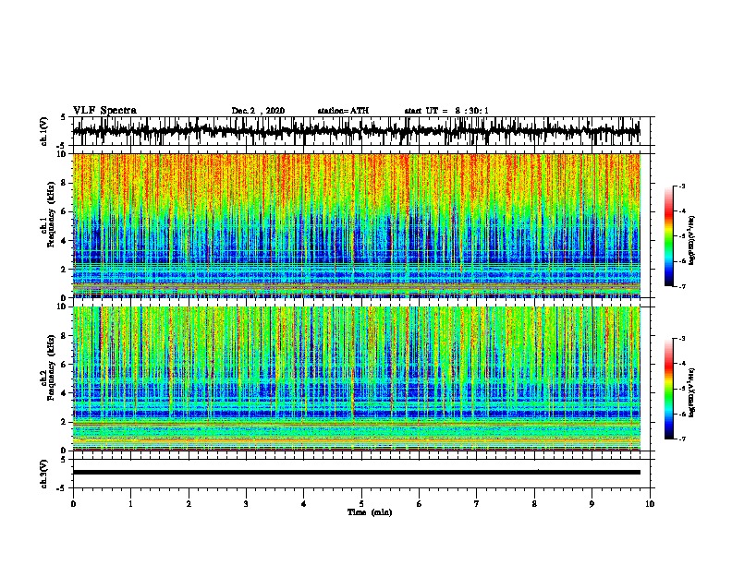The width and height of the screenshot is (732, 565).
Task: Click the ch.3(V) lower tick "-5"
Action: coord(62,488)
